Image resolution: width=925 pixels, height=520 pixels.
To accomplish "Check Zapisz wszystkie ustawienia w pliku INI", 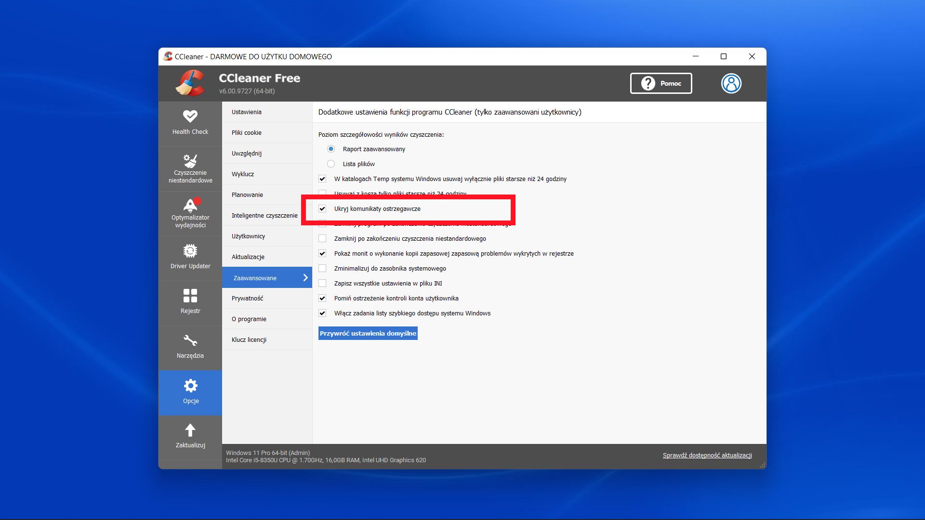I will click(322, 283).
